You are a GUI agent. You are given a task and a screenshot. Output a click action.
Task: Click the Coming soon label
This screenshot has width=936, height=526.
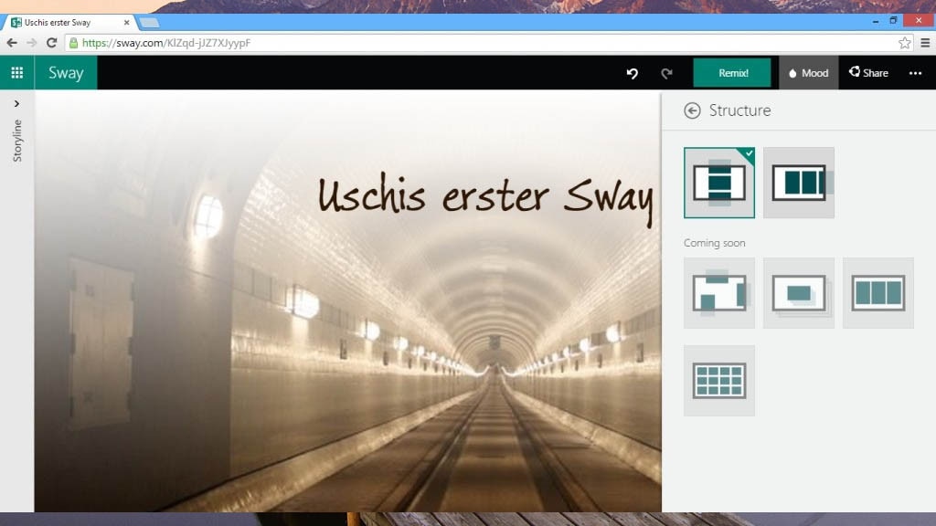click(715, 243)
